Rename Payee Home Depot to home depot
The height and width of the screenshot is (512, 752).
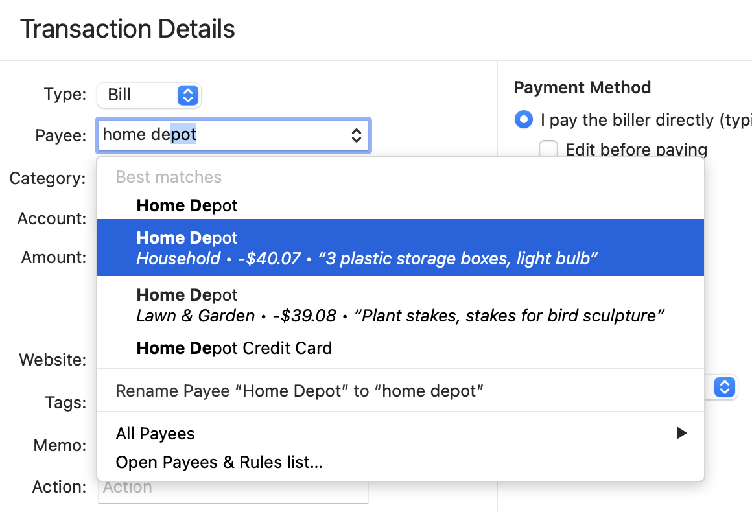[401, 391]
